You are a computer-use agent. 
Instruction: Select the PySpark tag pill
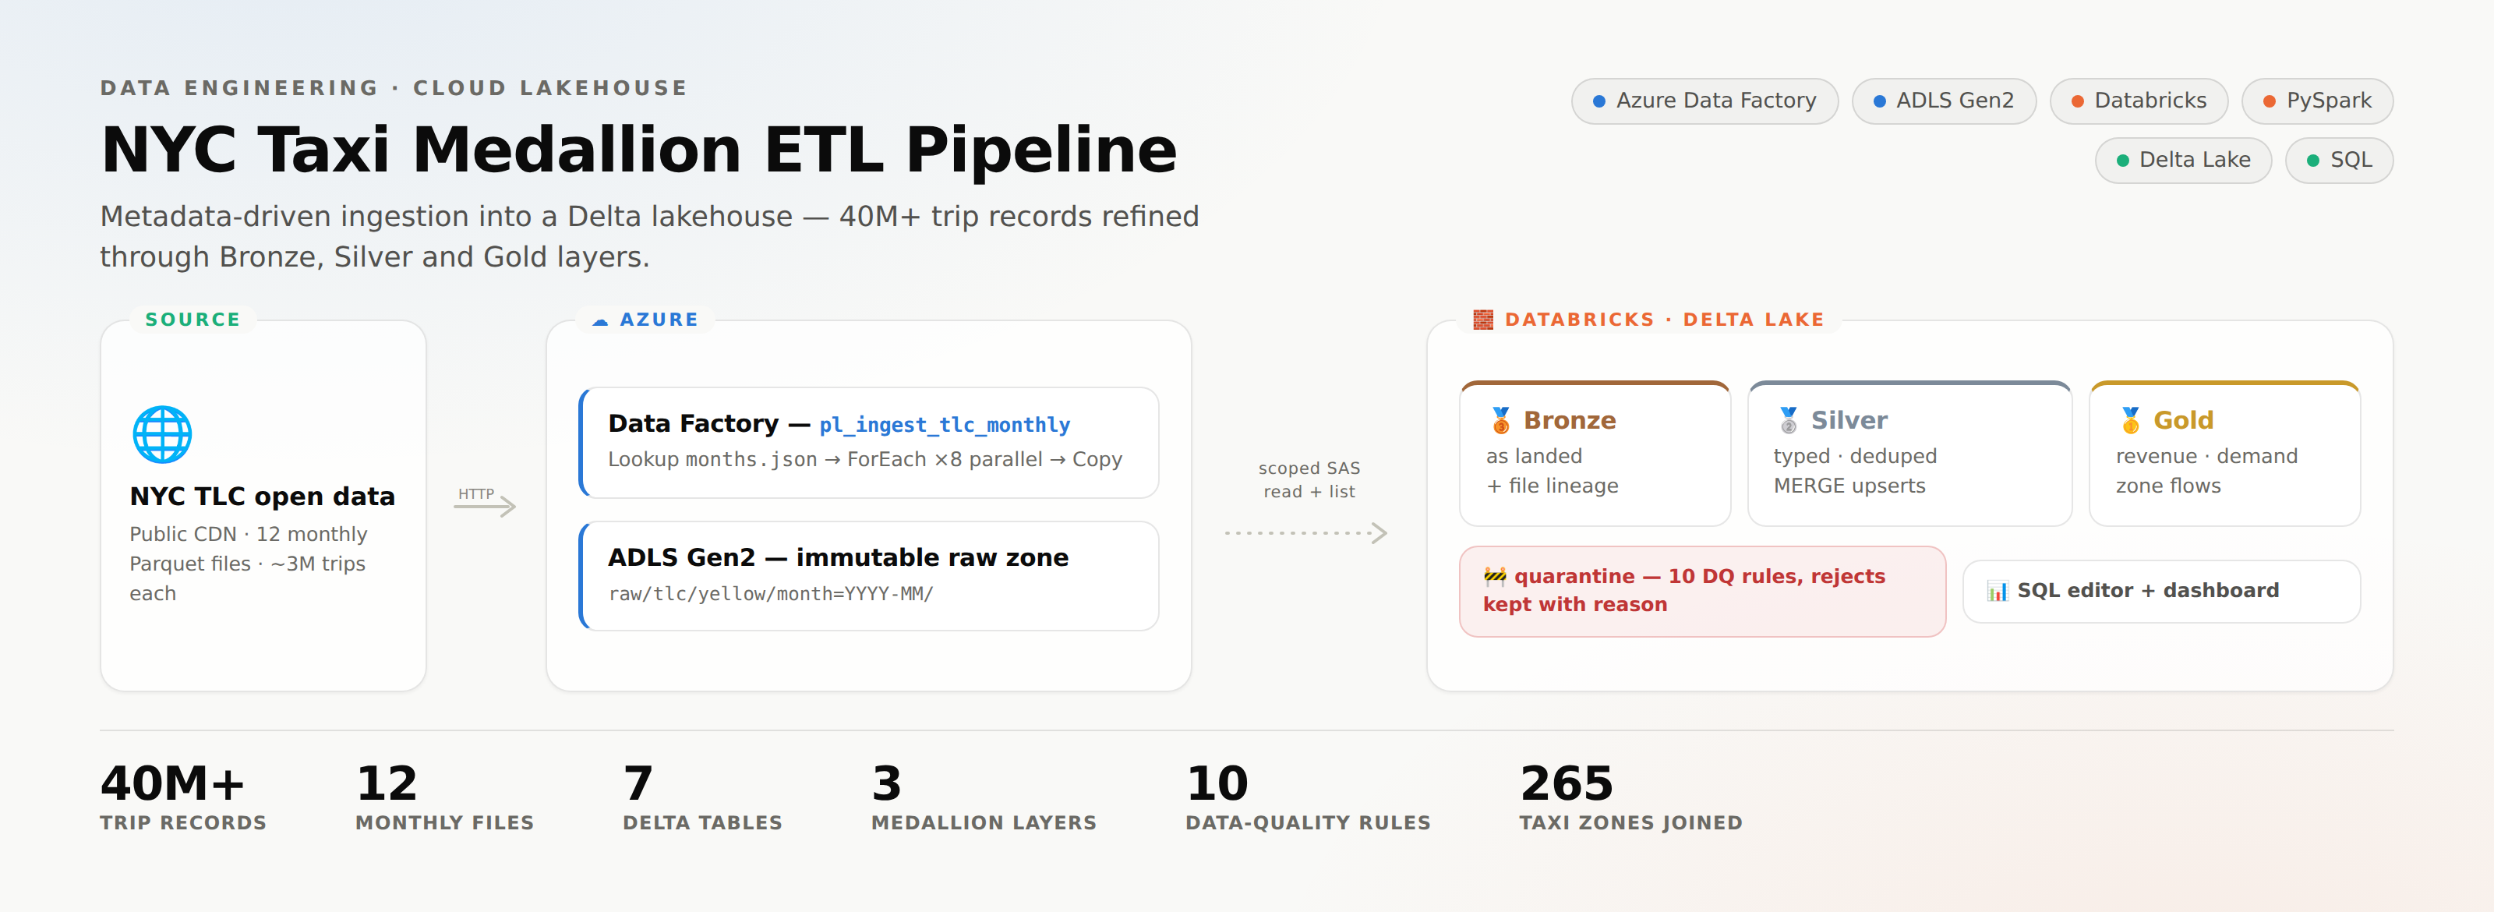(x=2317, y=101)
